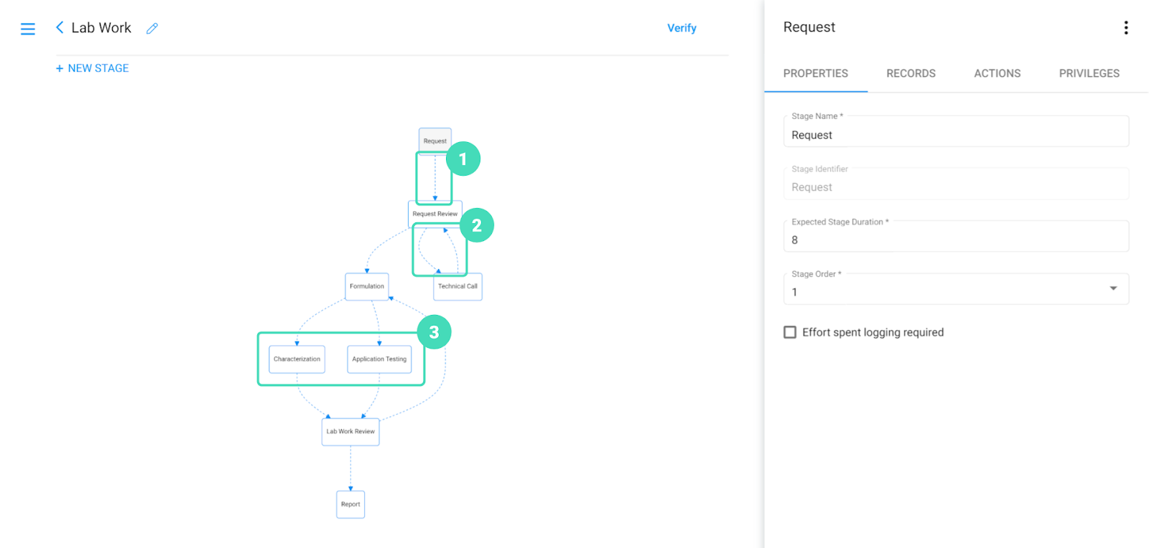Click the Request panel heading
Viewport: 1149px width, 548px height.
[x=809, y=27]
